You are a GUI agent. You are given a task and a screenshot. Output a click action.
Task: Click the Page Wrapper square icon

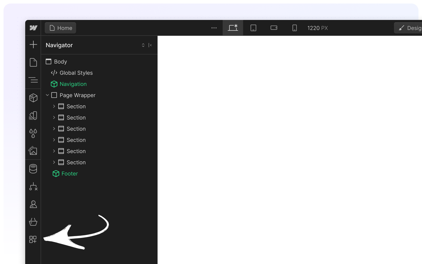coord(54,95)
